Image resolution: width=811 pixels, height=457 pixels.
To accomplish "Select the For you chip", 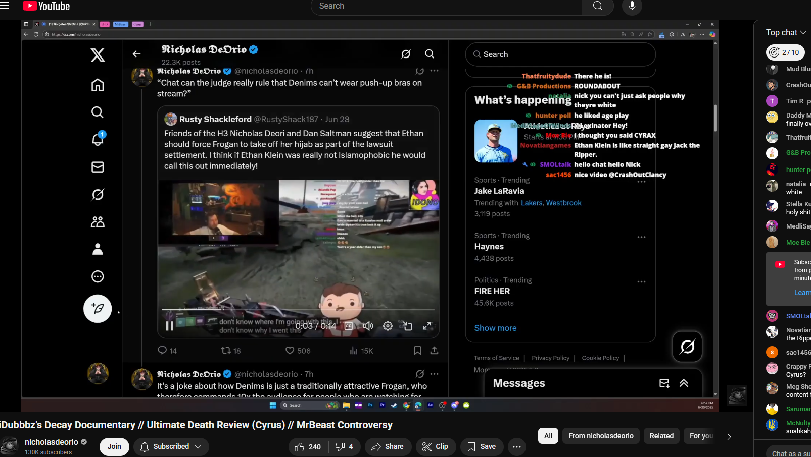I will 701,436.
